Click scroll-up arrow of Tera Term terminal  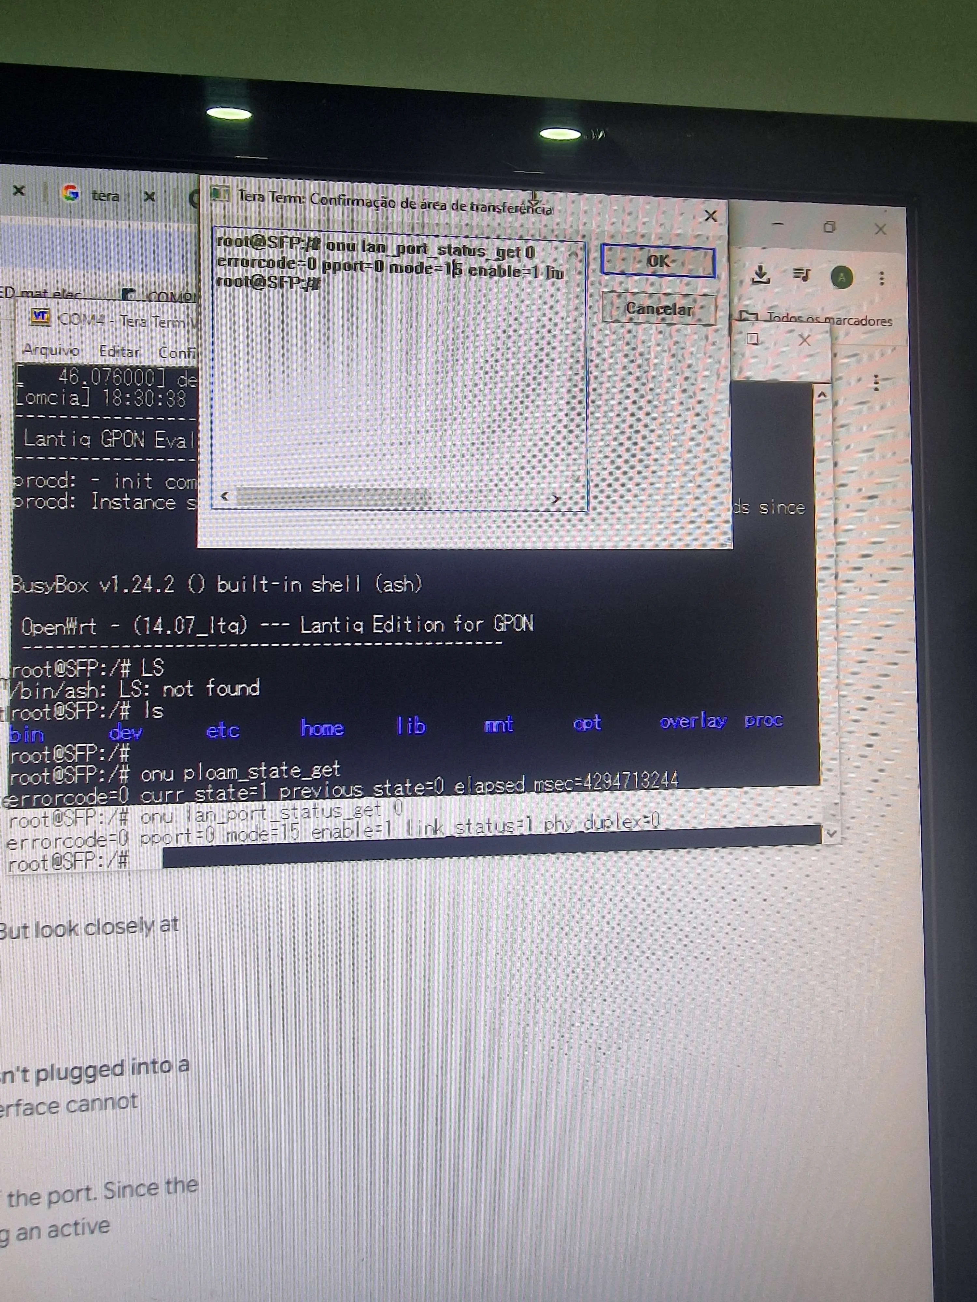coord(822,395)
